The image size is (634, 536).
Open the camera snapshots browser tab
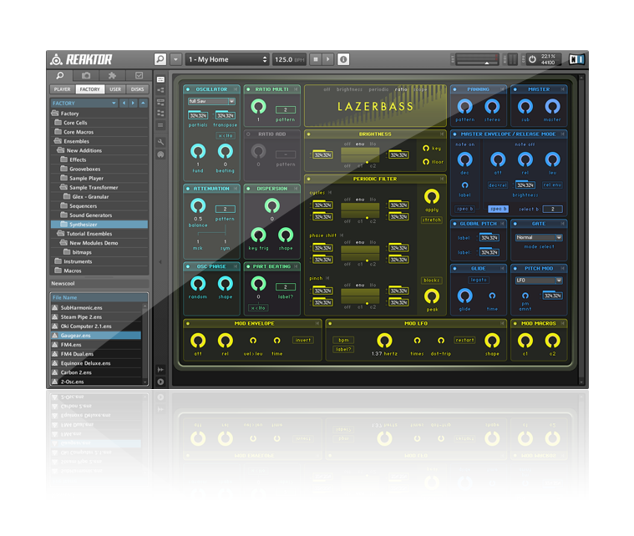click(86, 75)
